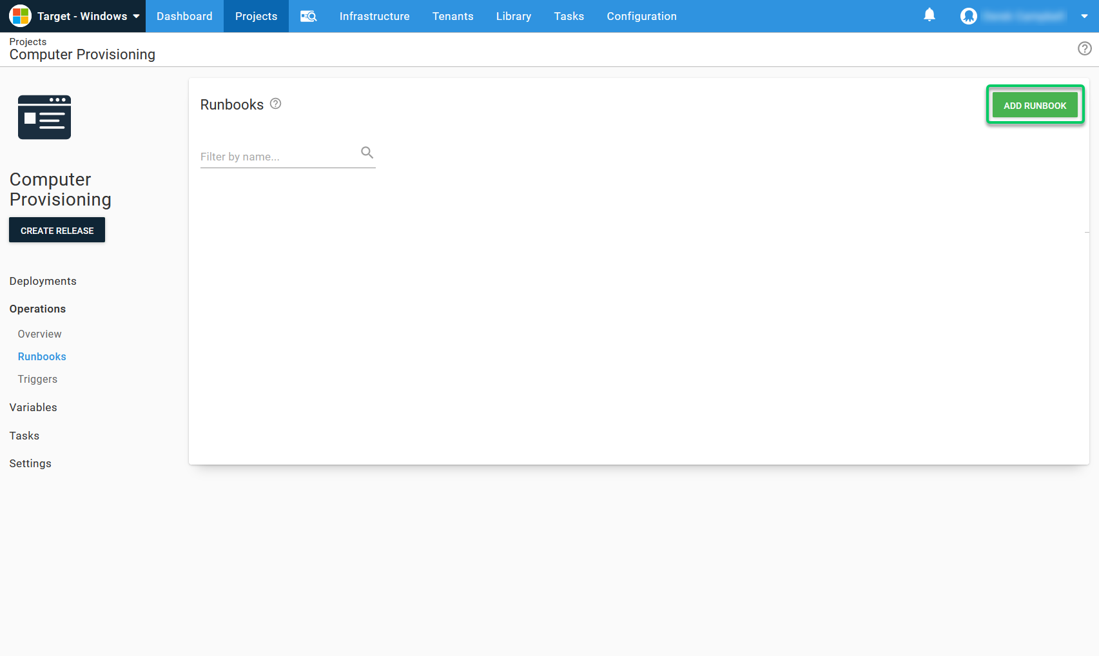
Task: Click the search icon in the filter field
Action: click(x=367, y=152)
